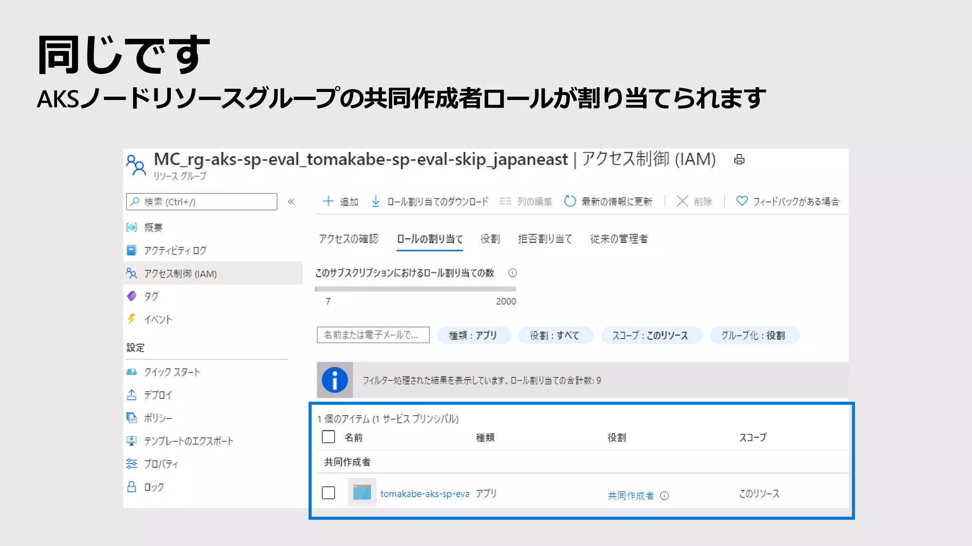Open 列の編集 column editor
Image resolution: width=972 pixels, height=546 pixels.
[526, 201]
